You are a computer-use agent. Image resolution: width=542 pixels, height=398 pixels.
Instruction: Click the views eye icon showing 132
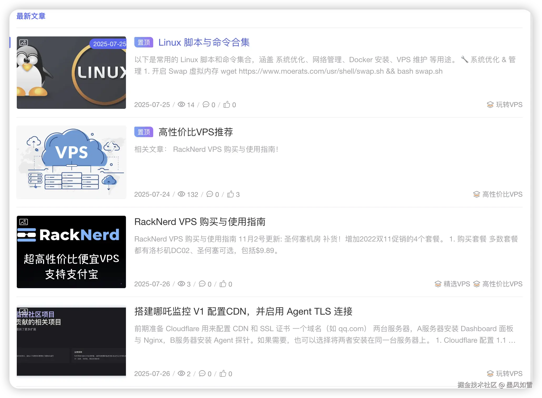[x=181, y=194]
